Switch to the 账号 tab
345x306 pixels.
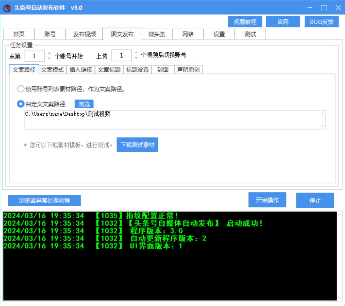pos(50,34)
